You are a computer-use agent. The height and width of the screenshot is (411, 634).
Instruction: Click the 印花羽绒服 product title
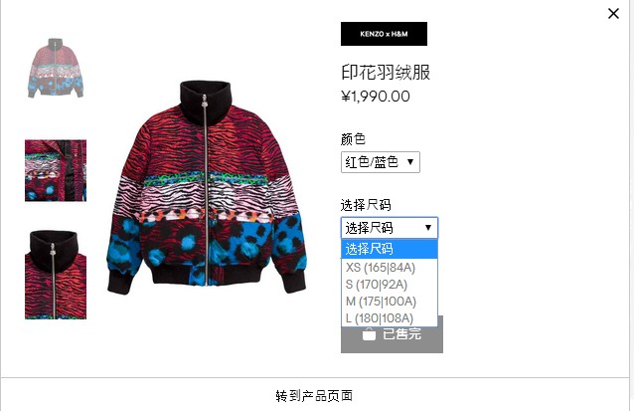pyautogui.click(x=386, y=73)
